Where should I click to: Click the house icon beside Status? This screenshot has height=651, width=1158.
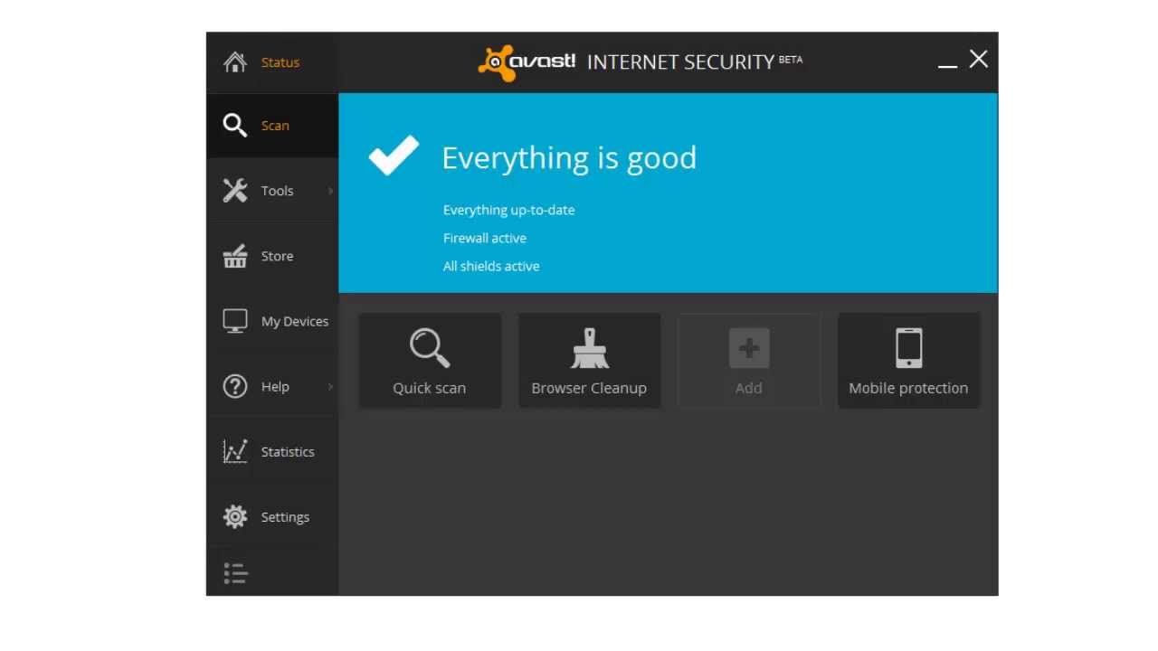[235, 62]
